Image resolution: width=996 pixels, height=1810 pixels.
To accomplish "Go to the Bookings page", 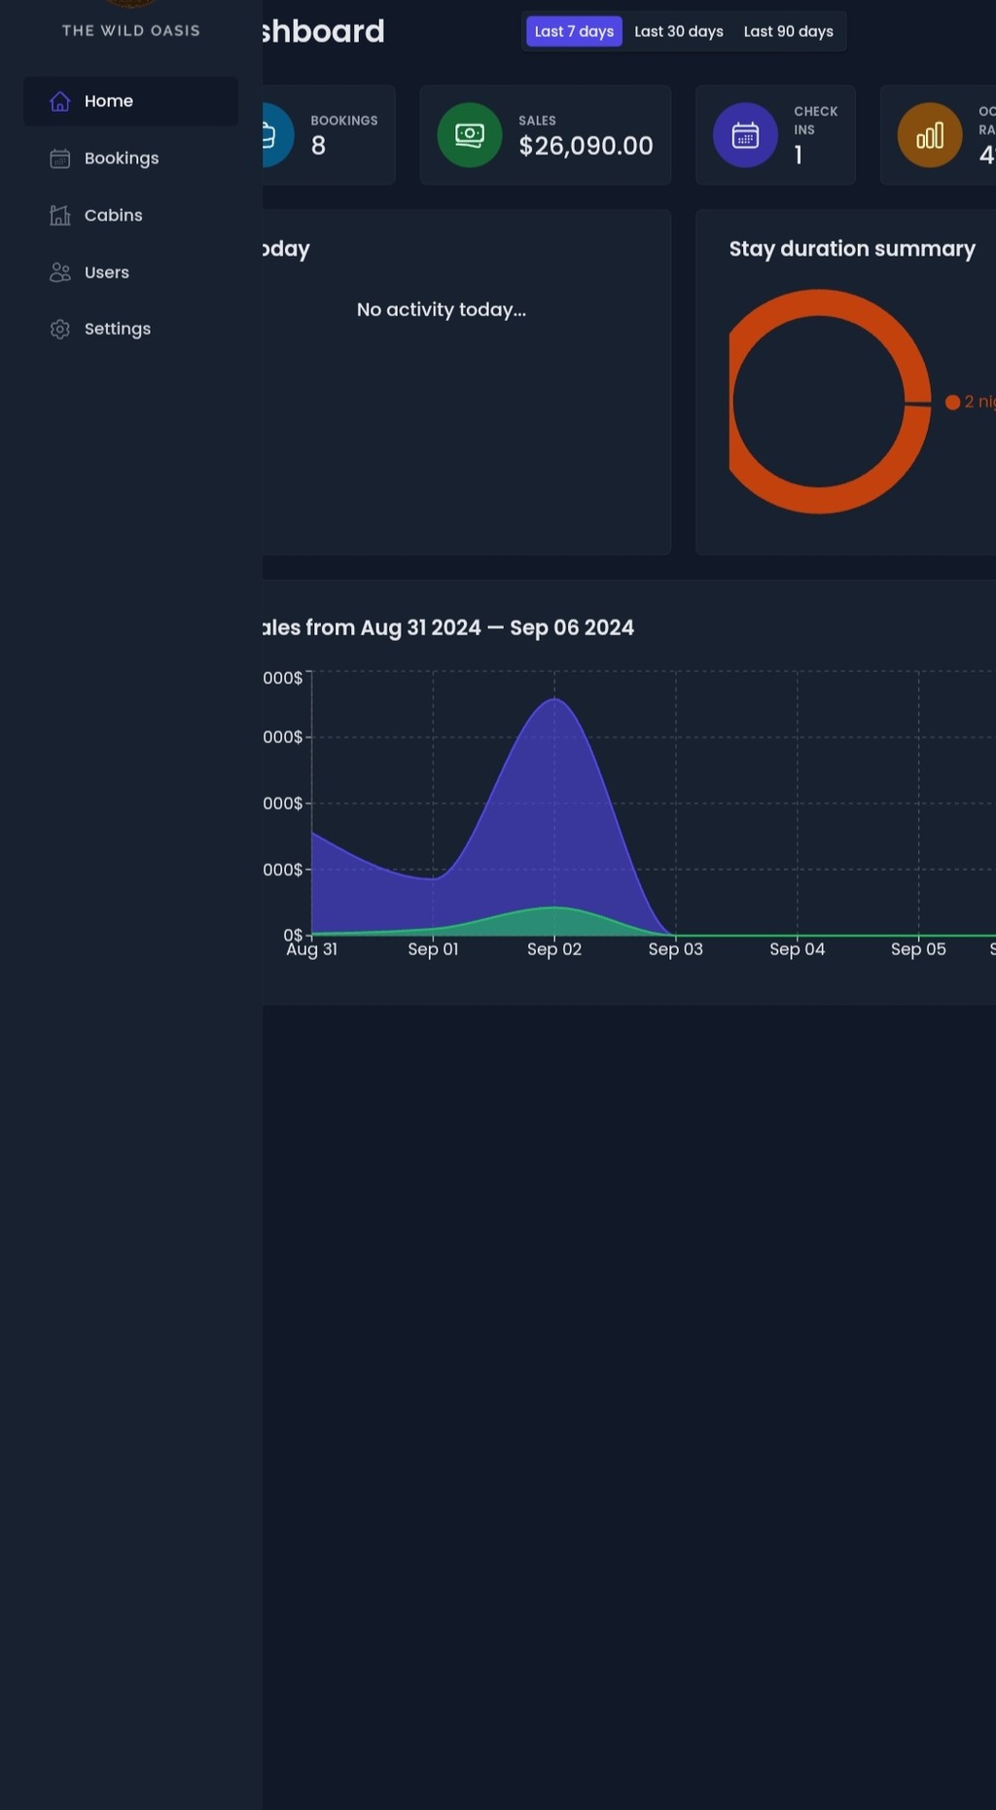I will 130,159.
